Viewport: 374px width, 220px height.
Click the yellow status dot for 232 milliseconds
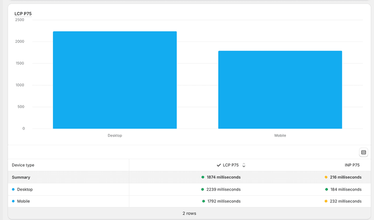click(x=326, y=201)
